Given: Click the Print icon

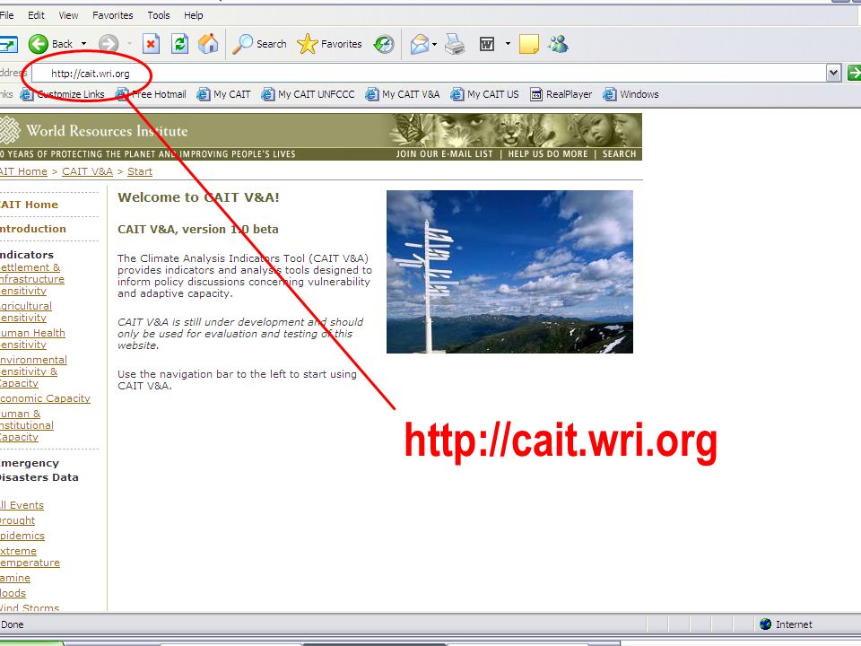Looking at the screenshot, I should point(455,44).
